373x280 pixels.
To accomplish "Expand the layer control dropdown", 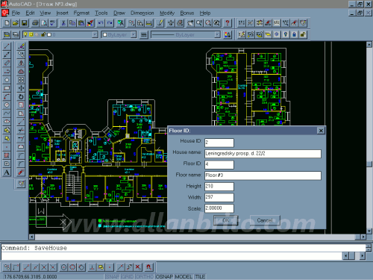I will (x=95, y=34).
